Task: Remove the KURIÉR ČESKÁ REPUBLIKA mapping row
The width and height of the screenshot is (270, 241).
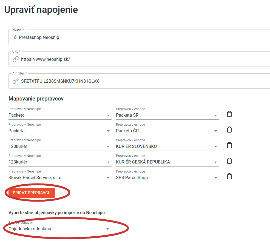Action: pyautogui.click(x=229, y=161)
